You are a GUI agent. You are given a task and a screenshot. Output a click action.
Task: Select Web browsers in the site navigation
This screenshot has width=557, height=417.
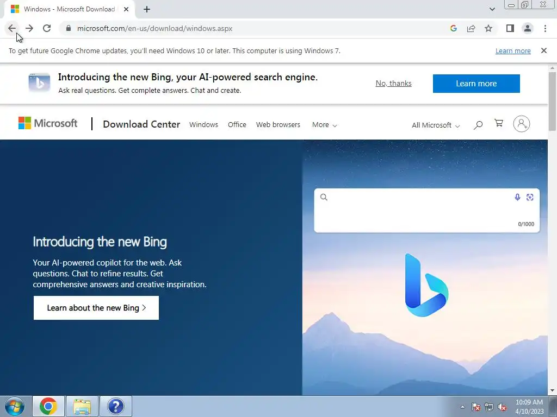click(278, 125)
